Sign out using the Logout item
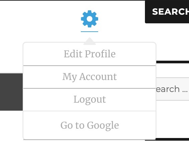This screenshot has height=154, width=189. click(x=89, y=100)
